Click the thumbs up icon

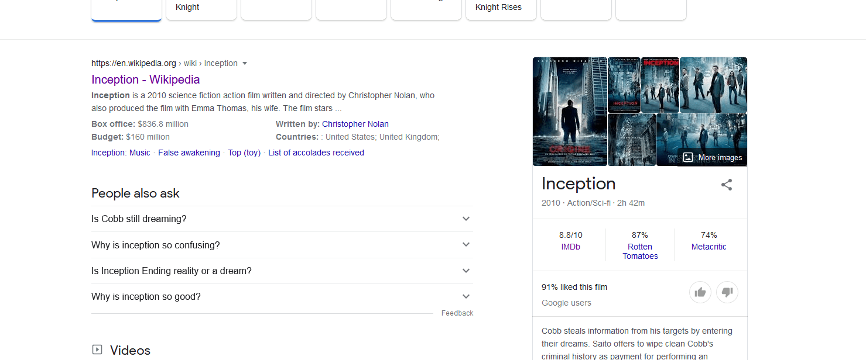pyautogui.click(x=700, y=292)
